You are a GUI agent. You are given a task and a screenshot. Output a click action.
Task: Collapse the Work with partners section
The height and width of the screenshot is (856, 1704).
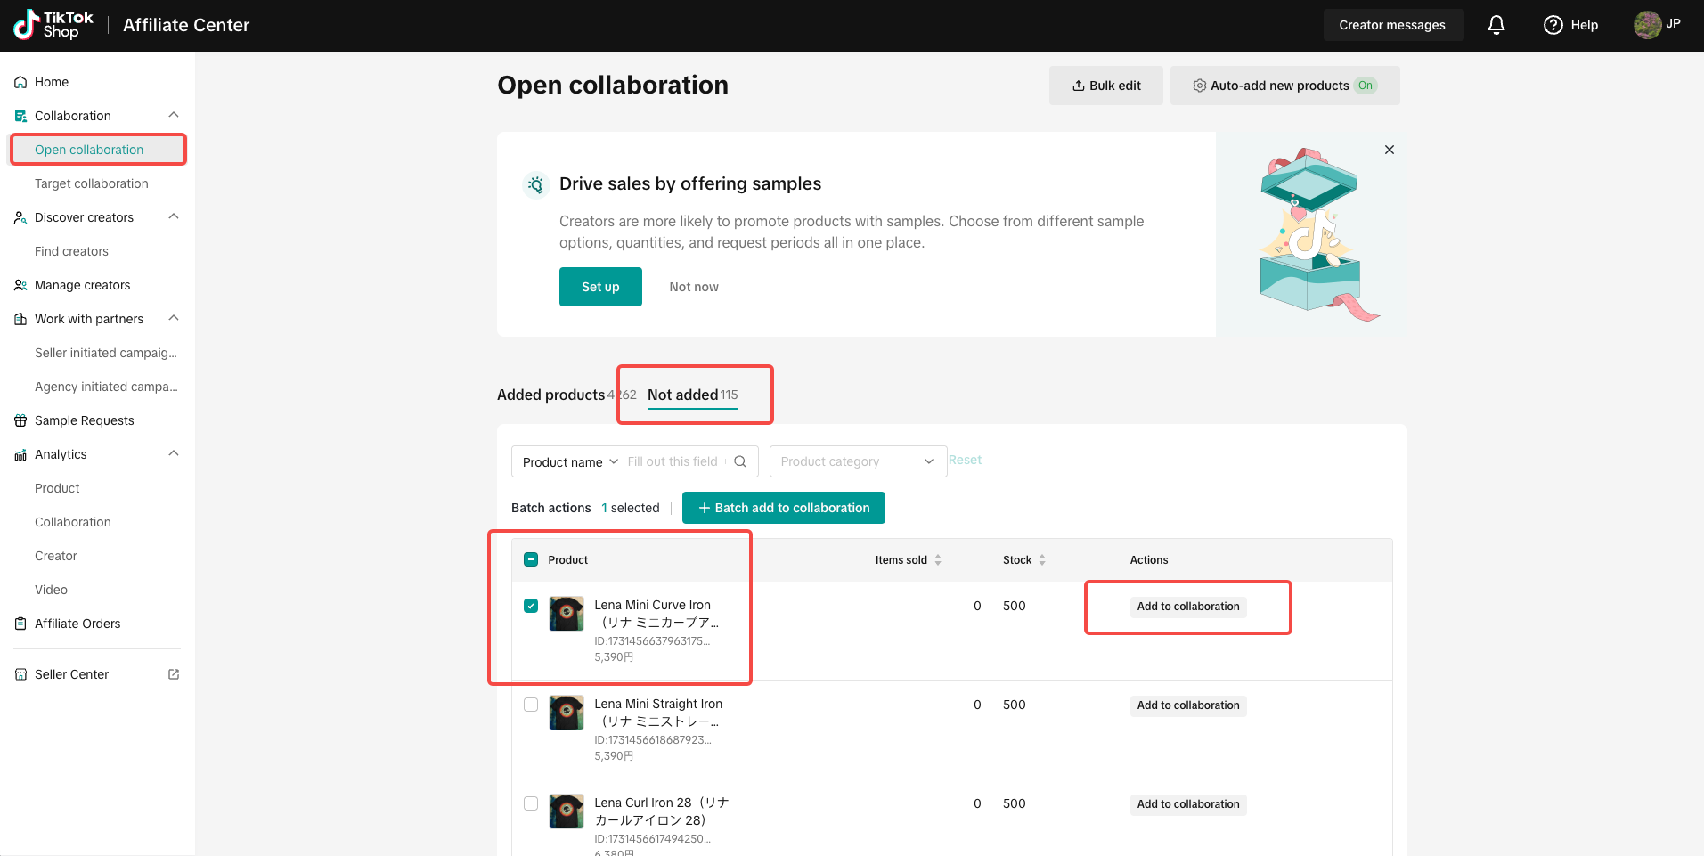coord(174,318)
